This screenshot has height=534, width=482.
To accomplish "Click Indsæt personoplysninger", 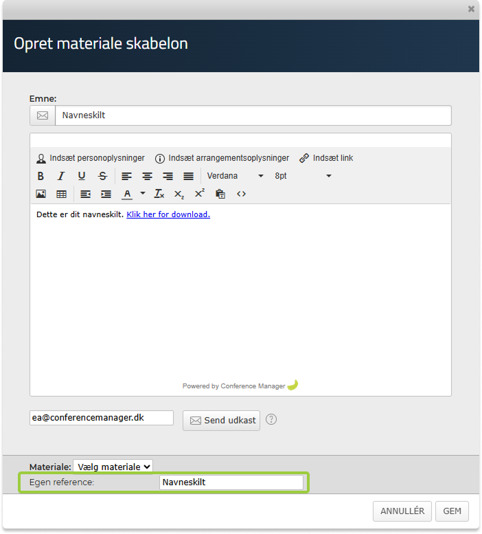I will point(91,158).
